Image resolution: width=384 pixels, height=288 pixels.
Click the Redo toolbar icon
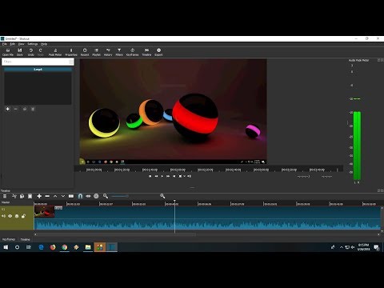tap(41, 52)
